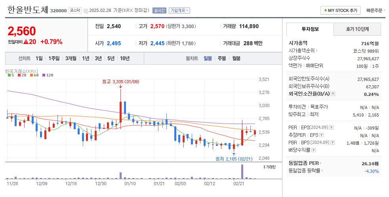Click the 코스닥 market badge

(75, 10)
